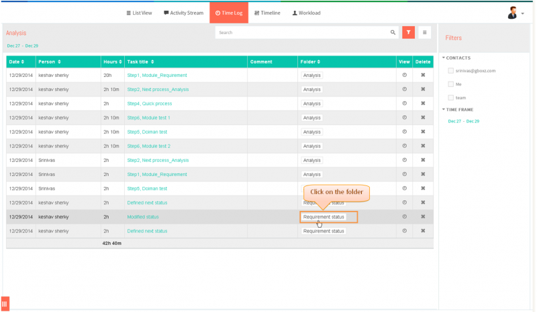
Task: Sort the table by Hours column
Action: [113, 62]
